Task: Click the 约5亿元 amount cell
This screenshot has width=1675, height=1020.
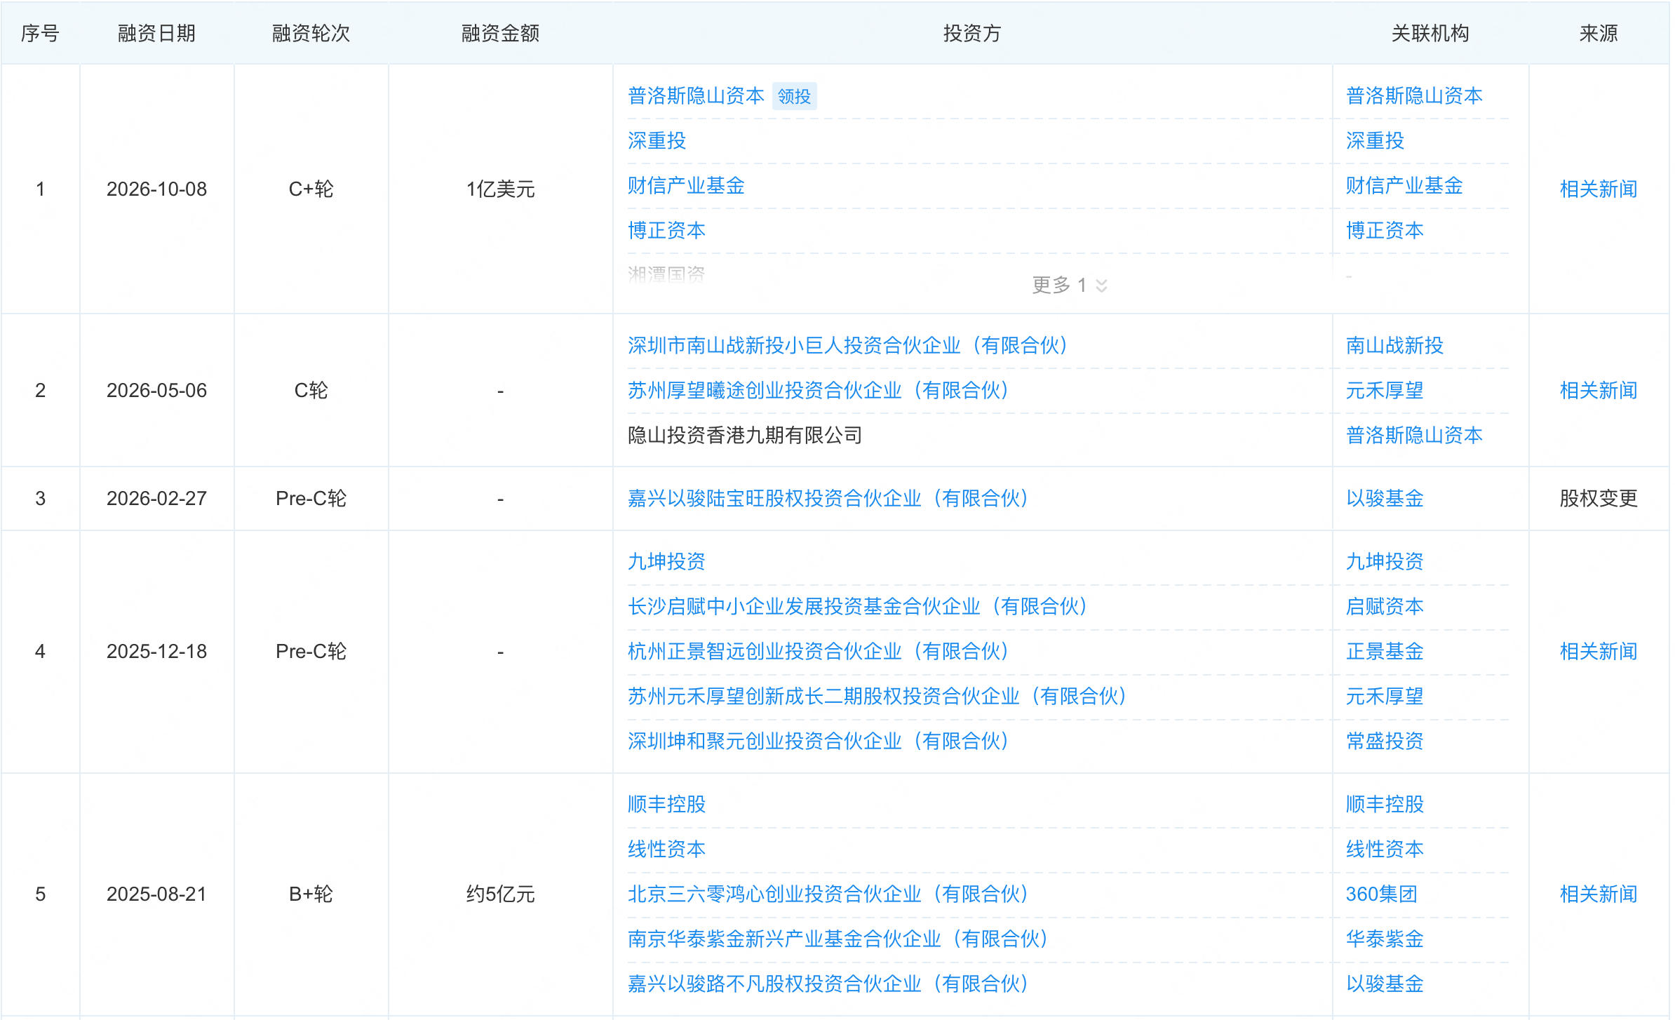Action: 500,894
